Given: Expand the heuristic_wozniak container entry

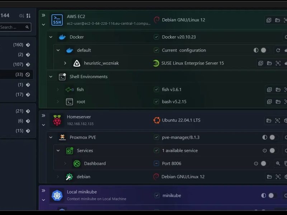Looking at the screenshot, I should click(x=65, y=63).
